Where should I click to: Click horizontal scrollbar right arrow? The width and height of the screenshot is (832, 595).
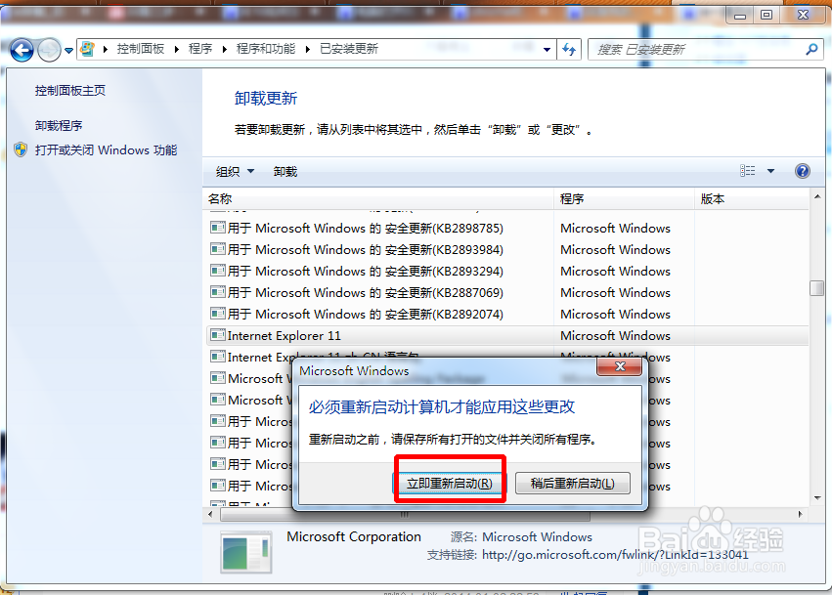pos(801,514)
